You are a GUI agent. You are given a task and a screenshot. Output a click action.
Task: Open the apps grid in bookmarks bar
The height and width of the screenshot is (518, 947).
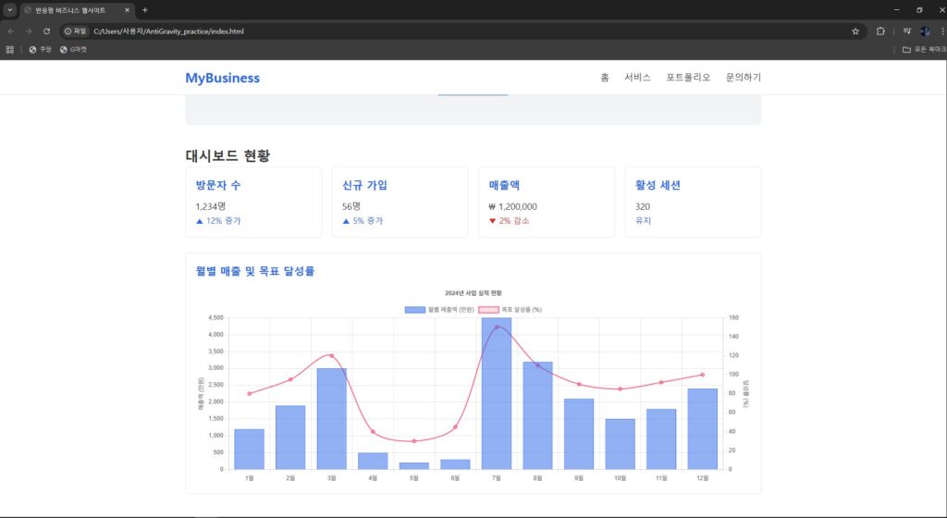pos(9,50)
